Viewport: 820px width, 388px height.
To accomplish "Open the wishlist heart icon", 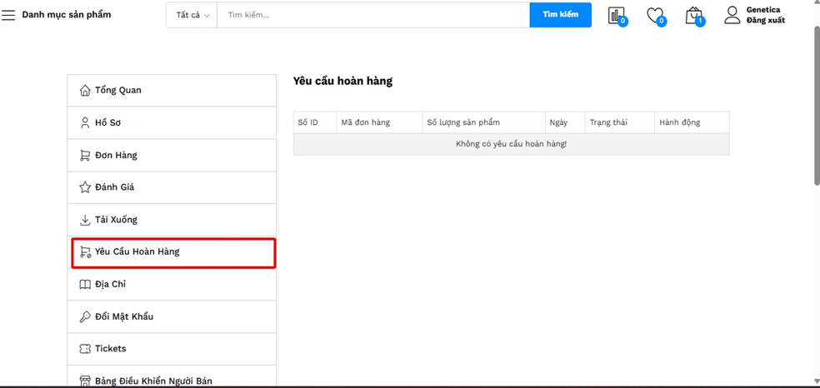I will (655, 15).
